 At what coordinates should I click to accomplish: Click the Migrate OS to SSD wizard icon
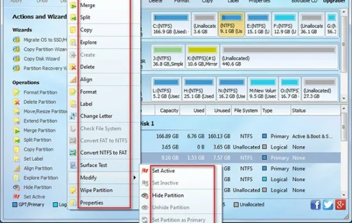tap(16, 40)
